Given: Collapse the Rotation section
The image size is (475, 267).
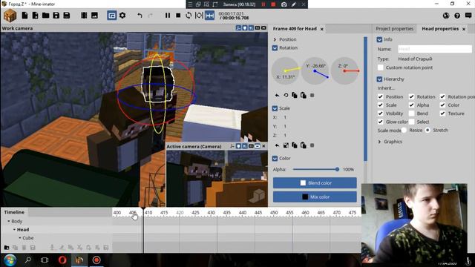Looking at the screenshot, I should tap(275, 47).
